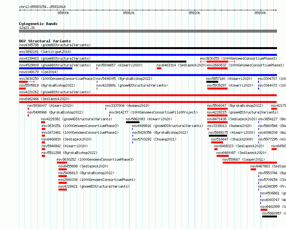Select nsv6455898 Sedlazeck2020 label

[x=83, y=166]
